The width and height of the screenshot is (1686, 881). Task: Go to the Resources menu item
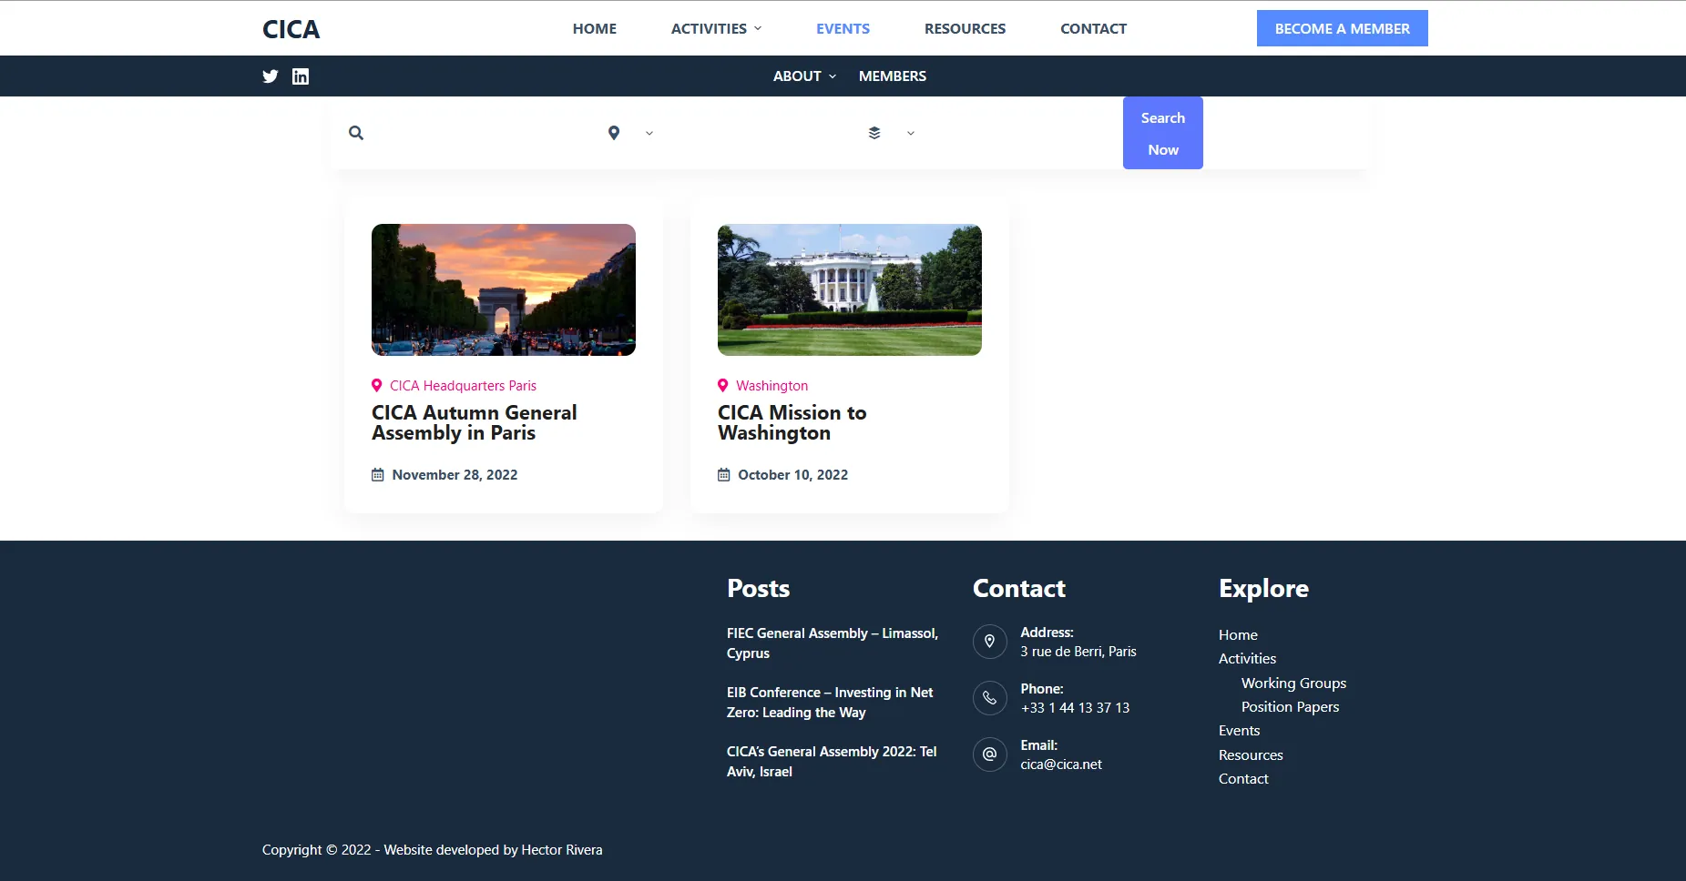tap(965, 28)
